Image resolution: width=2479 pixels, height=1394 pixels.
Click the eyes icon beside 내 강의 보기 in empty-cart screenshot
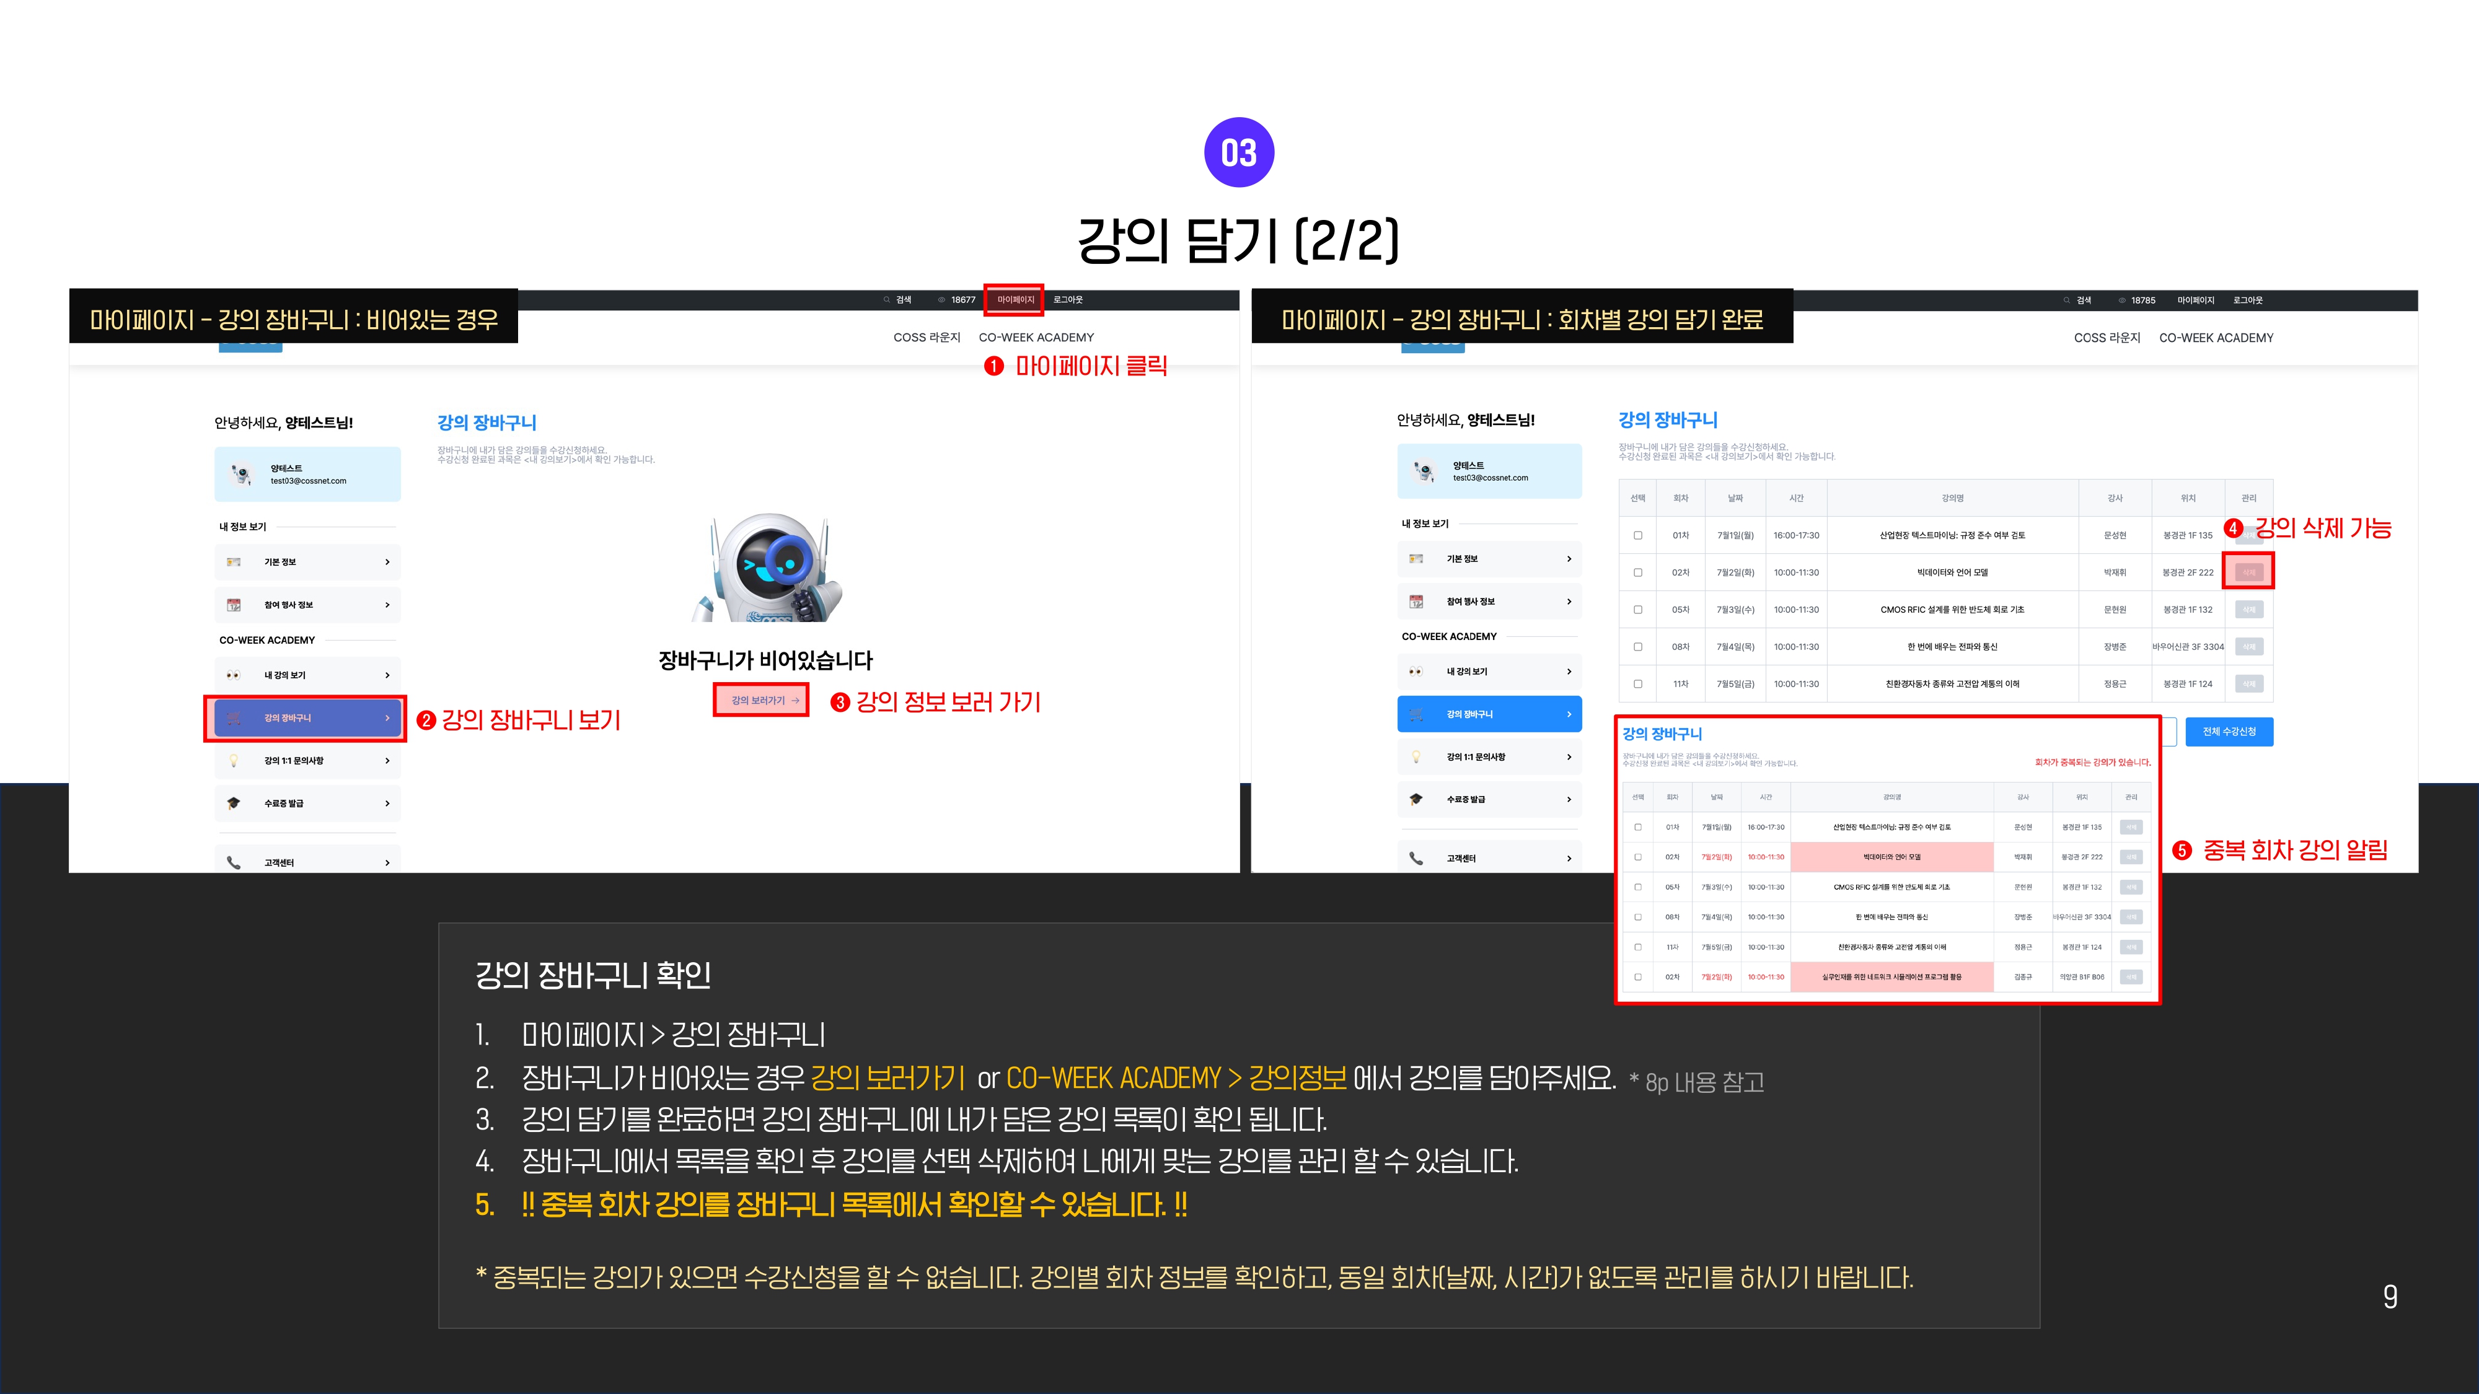coord(233,675)
